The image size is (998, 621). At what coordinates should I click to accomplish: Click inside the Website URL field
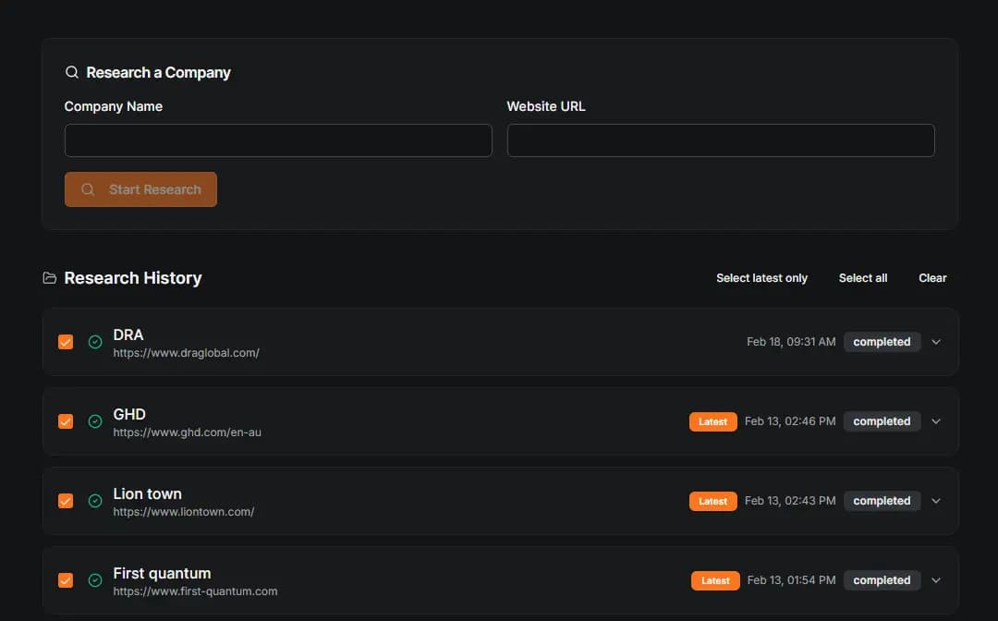click(x=721, y=140)
